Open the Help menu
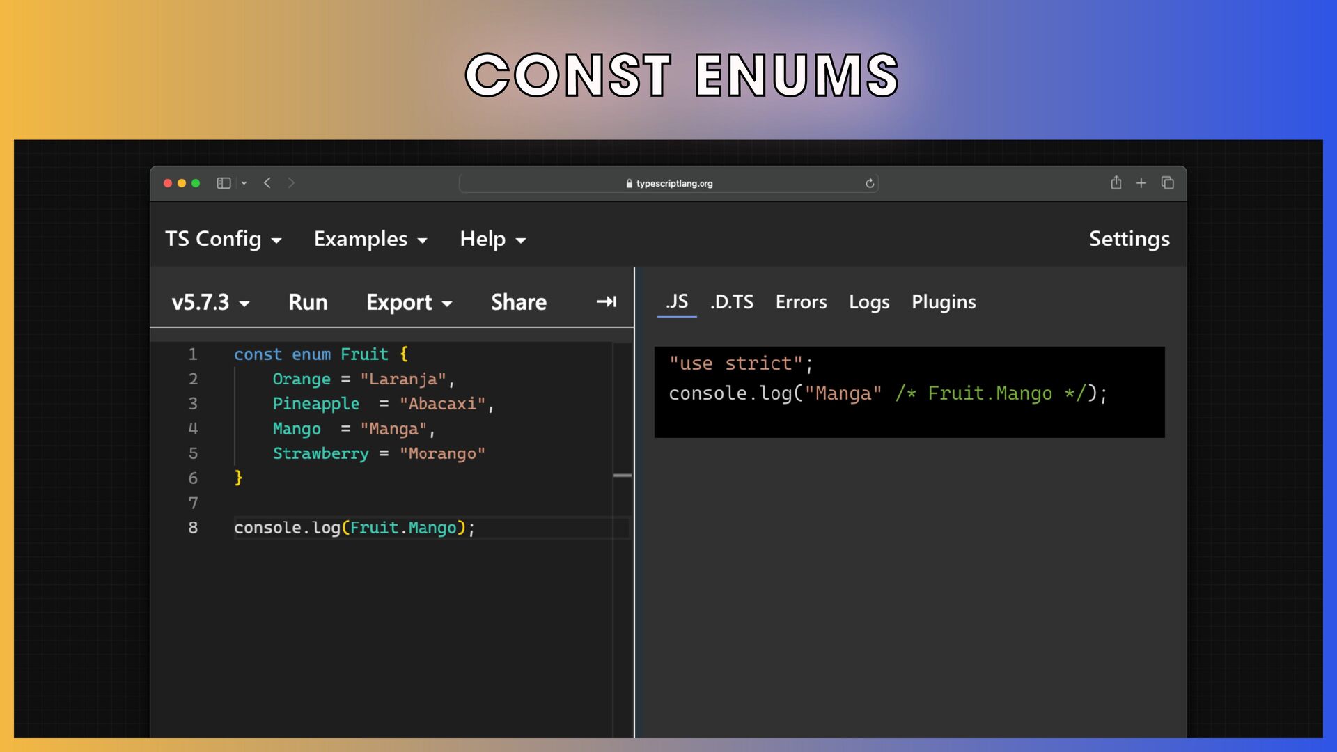The width and height of the screenshot is (1337, 752). [493, 239]
